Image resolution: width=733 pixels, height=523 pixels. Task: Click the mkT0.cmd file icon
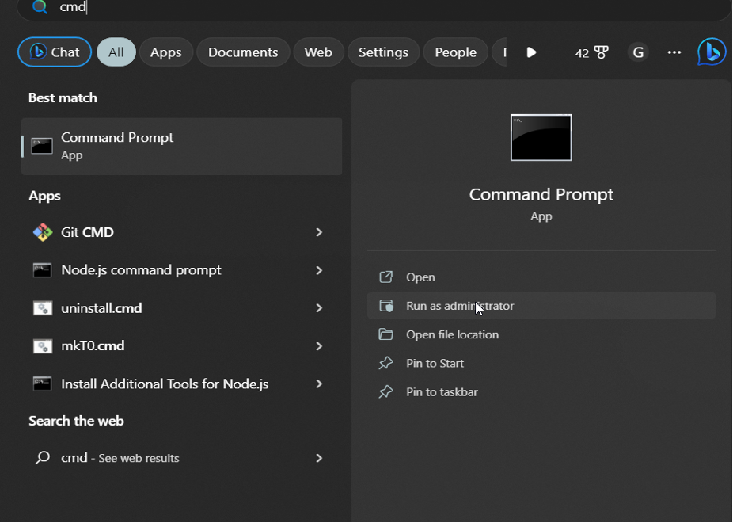click(42, 346)
